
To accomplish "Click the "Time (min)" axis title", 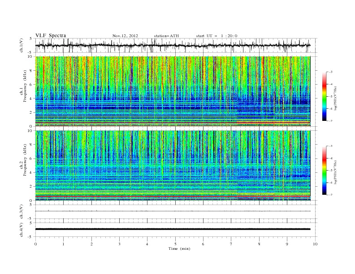I will 179,248.
